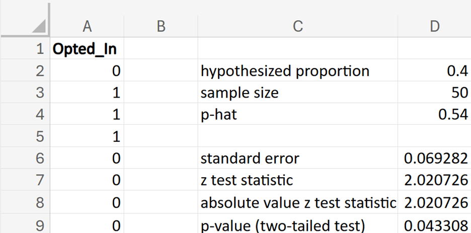Select the sample size value 50

tap(434, 93)
